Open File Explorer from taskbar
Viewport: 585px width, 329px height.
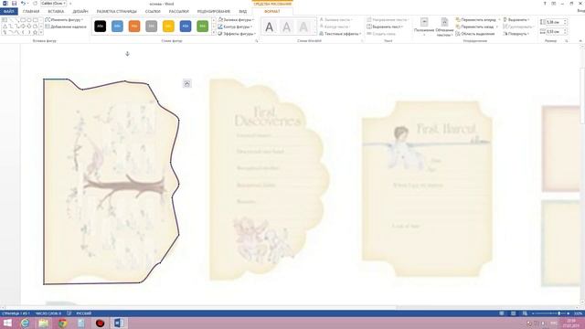[44, 323]
